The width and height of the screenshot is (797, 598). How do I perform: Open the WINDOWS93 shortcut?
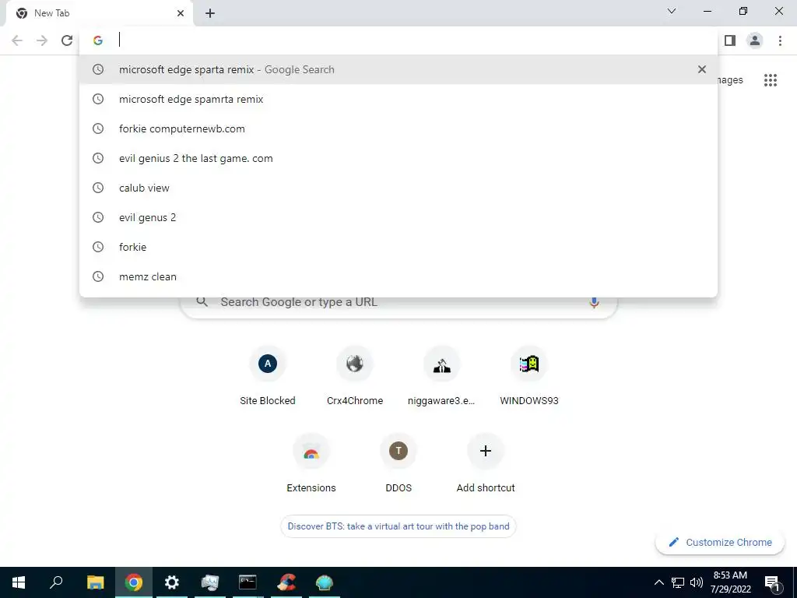pyautogui.click(x=529, y=376)
